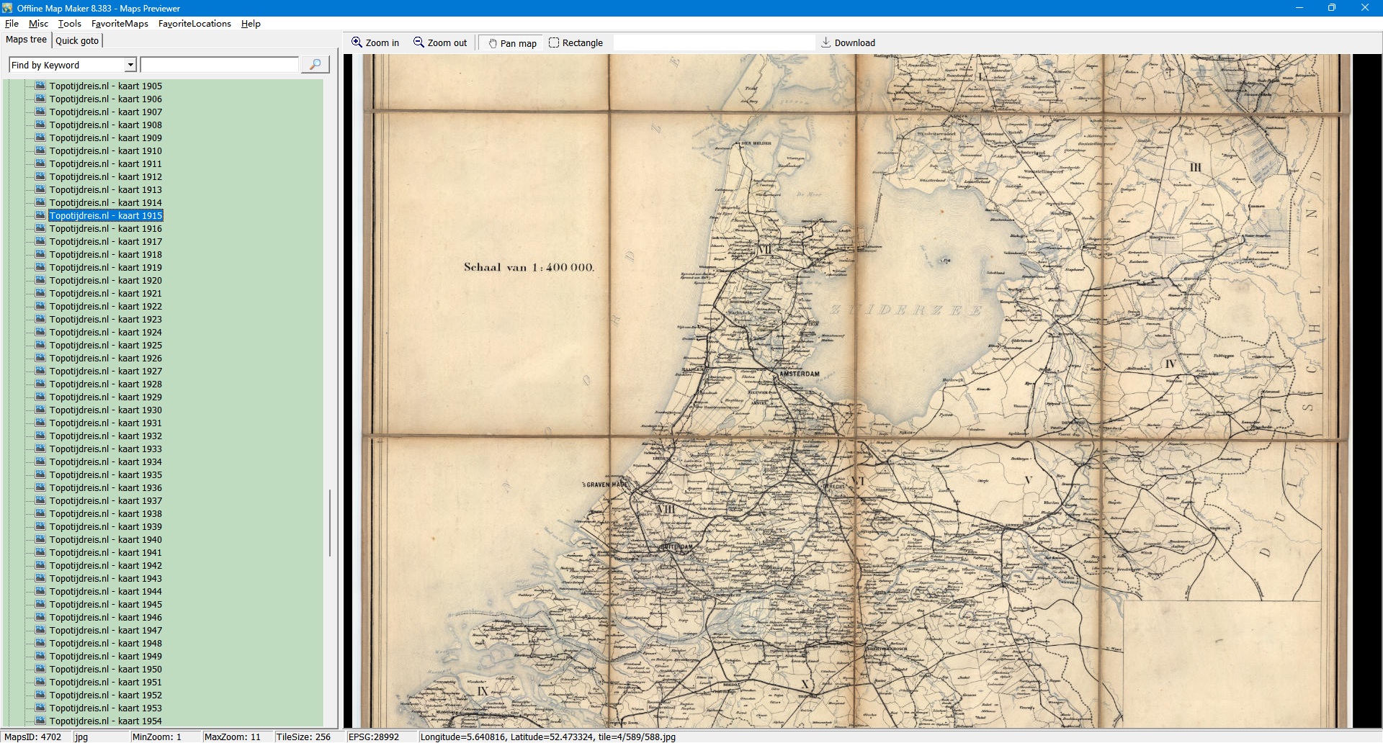Select the Rectangle selection tool
This screenshot has width=1383, height=743.
554,42
